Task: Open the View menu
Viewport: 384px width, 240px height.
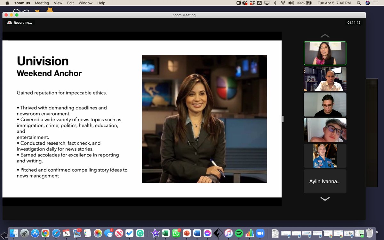Action: click(x=58, y=3)
